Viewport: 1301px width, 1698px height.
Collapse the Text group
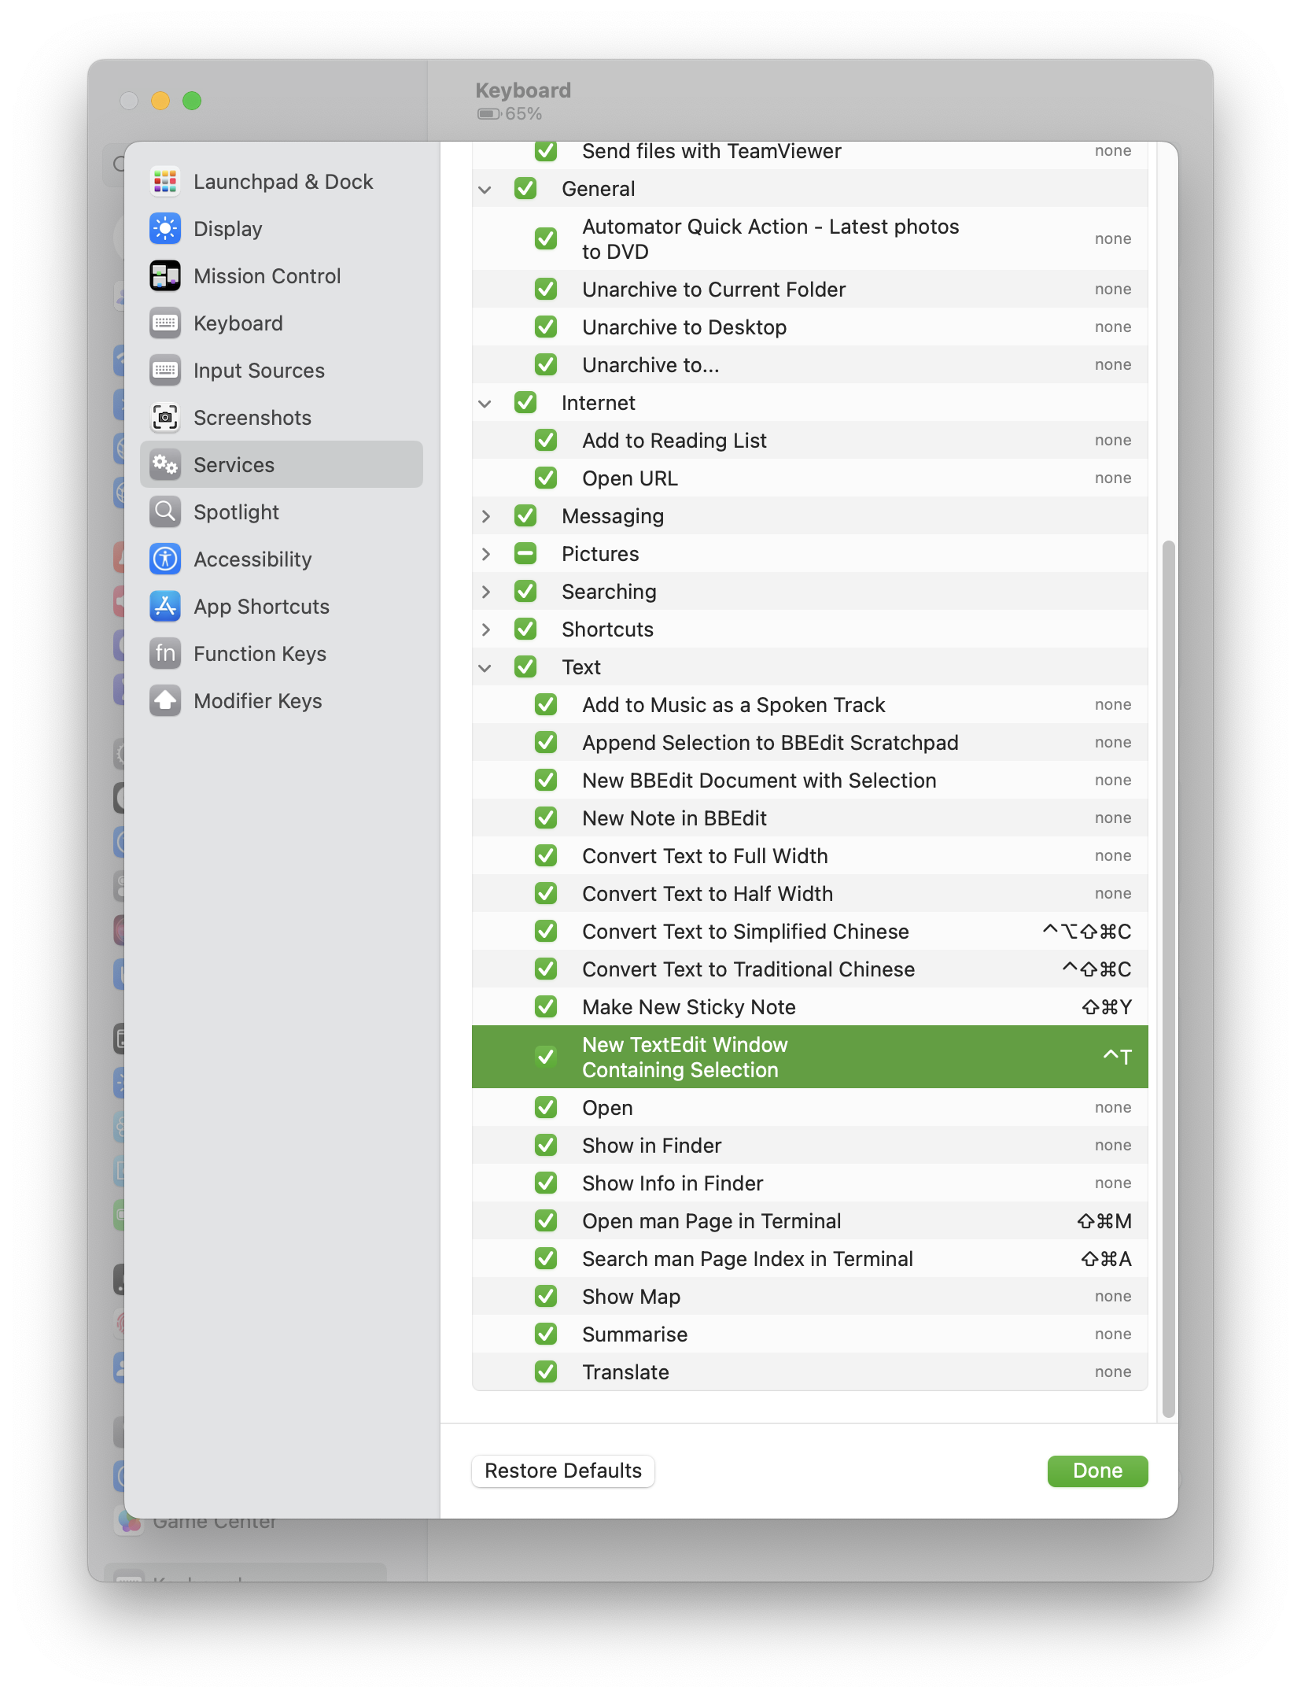click(485, 668)
